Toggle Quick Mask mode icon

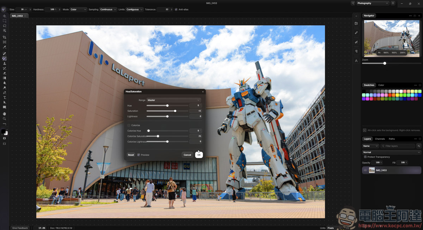pyautogui.click(x=5, y=138)
